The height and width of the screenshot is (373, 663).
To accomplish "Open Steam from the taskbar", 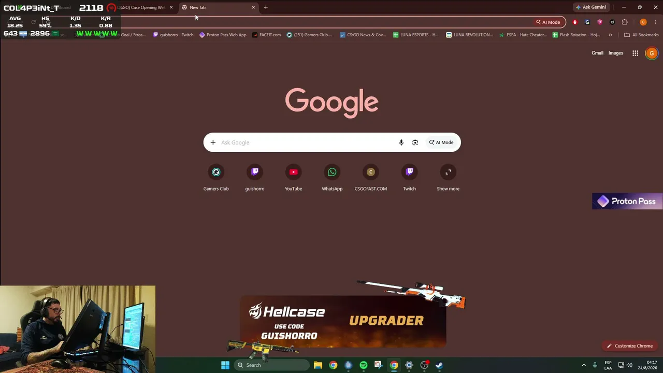I will (439, 365).
